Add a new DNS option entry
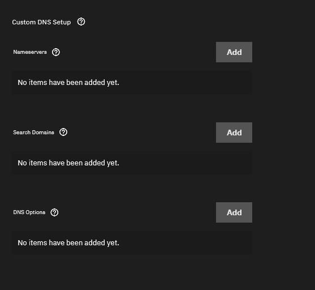Image resolution: width=315 pixels, height=290 pixels. click(x=234, y=212)
